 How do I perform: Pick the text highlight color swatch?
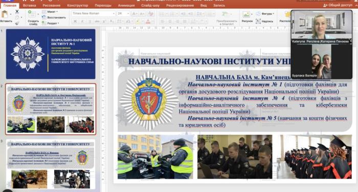pyautogui.click(x=138, y=21)
